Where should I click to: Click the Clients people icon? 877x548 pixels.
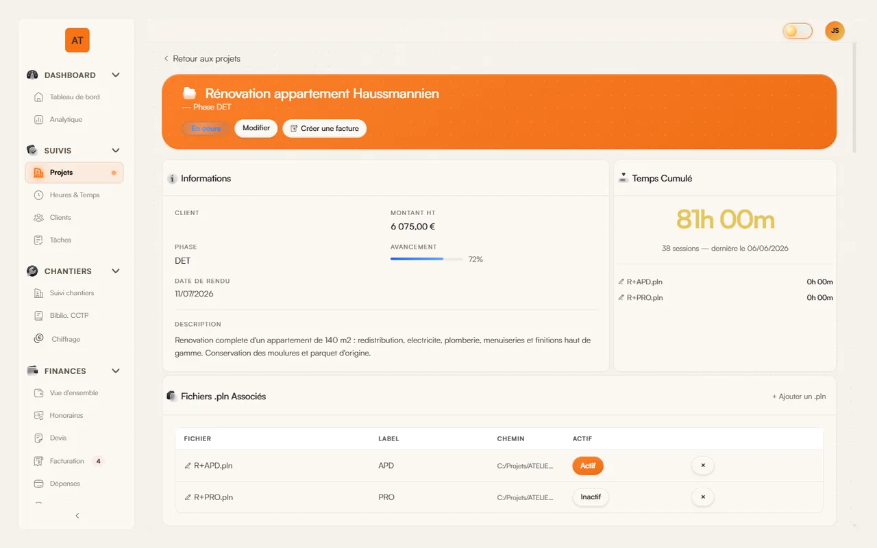(38, 218)
